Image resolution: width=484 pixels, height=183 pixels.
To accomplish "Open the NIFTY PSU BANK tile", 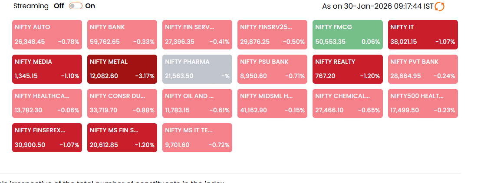I will pyautogui.click(x=272, y=69).
